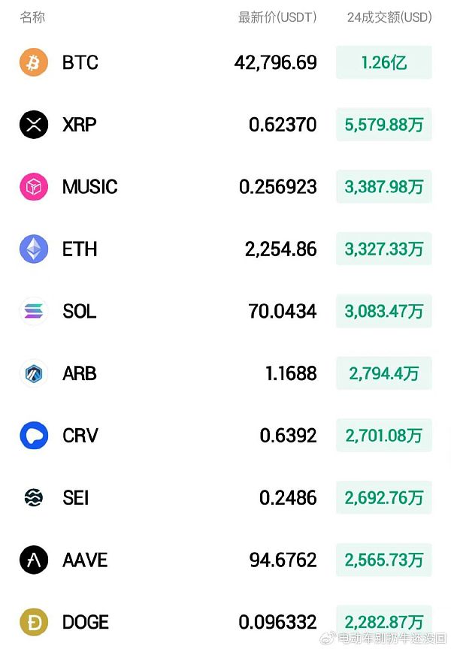Click the ARB coin icon
This screenshot has width=451, height=649.
pos(33,373)
